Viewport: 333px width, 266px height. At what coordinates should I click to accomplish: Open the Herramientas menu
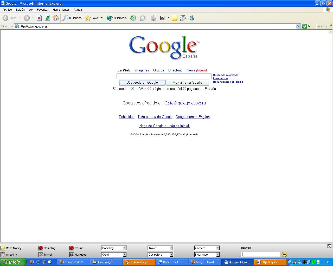tap(61, 10)
